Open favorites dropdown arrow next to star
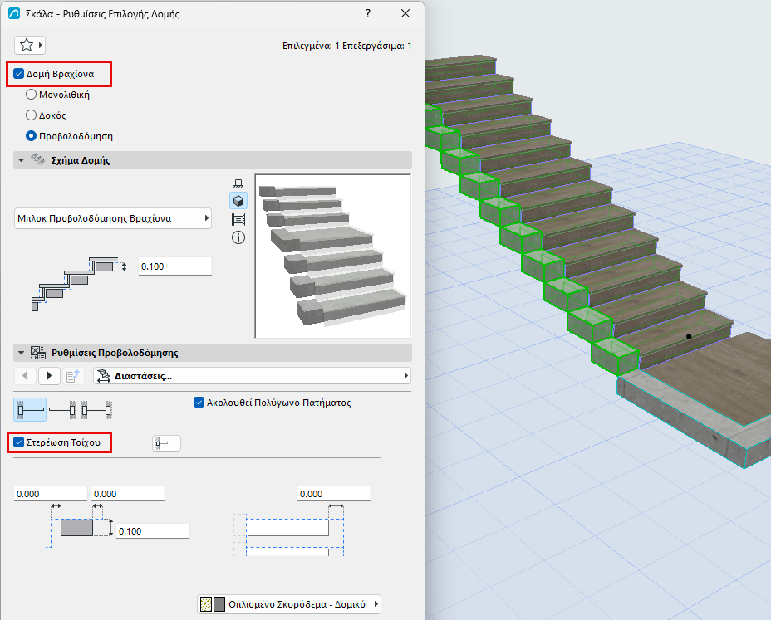 click(41, 45)
